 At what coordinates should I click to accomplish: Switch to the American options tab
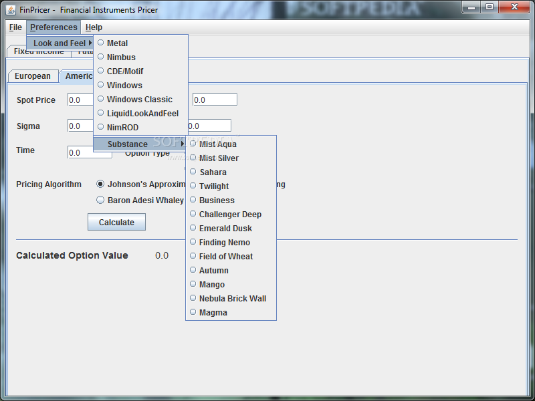76,76
